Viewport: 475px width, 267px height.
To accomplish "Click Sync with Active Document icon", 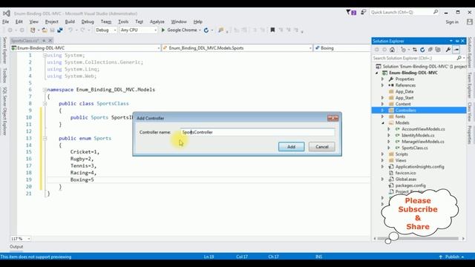I will (415, 50).
